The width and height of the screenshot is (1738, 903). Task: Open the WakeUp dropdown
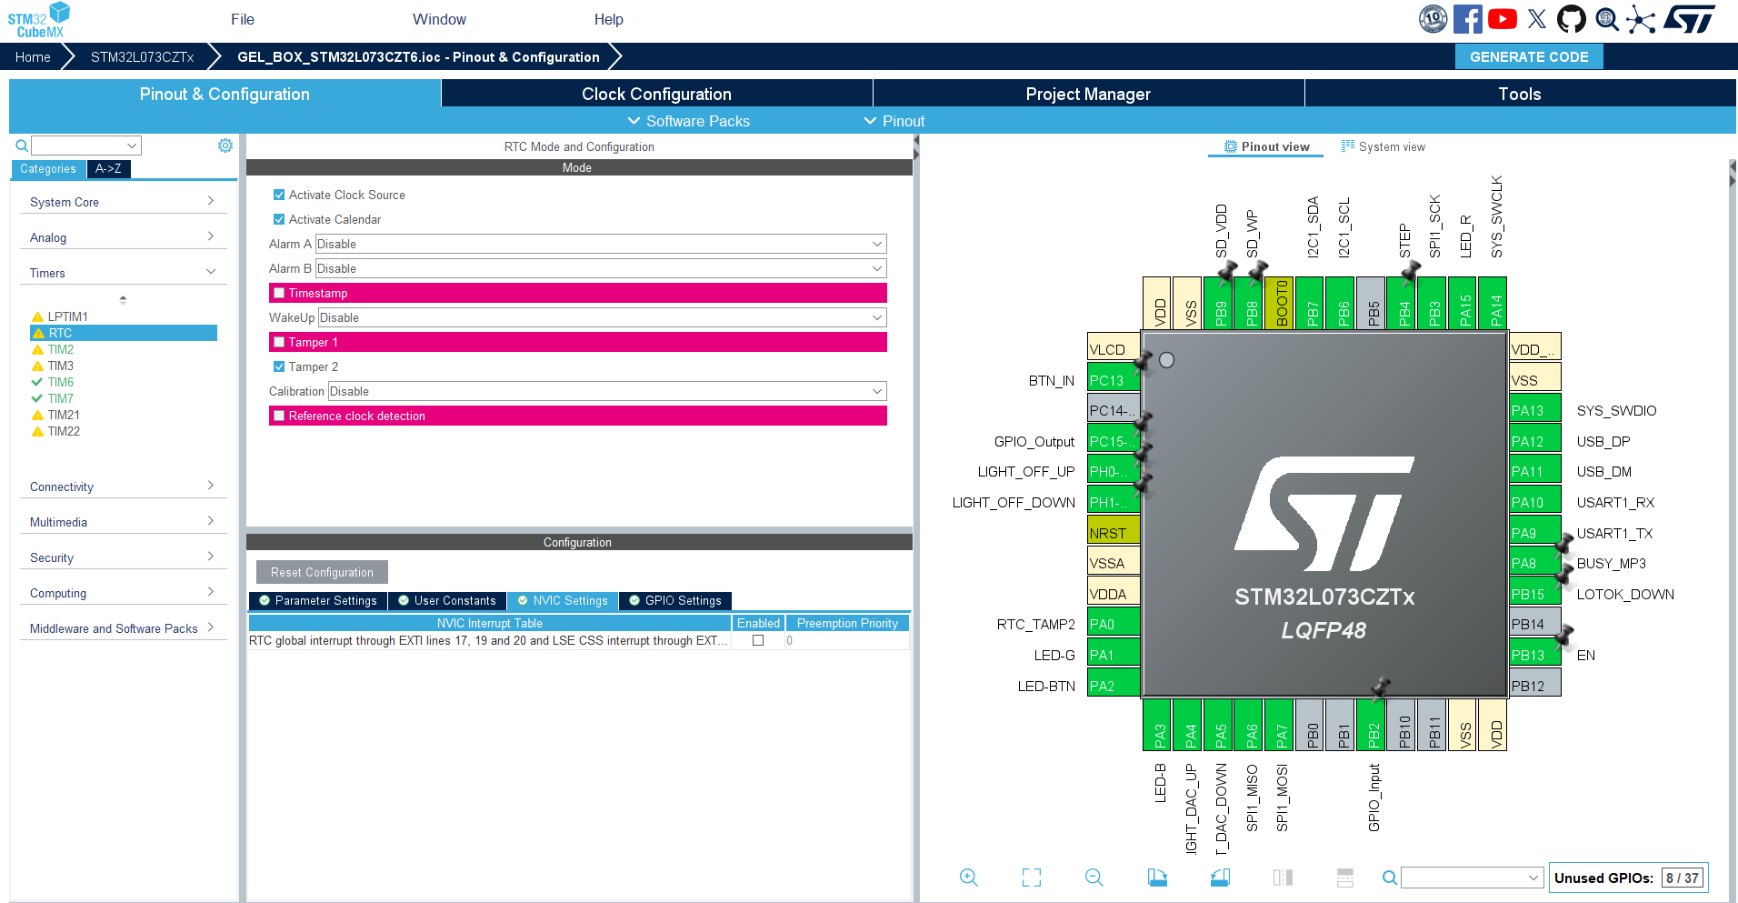tap(603, 317)
